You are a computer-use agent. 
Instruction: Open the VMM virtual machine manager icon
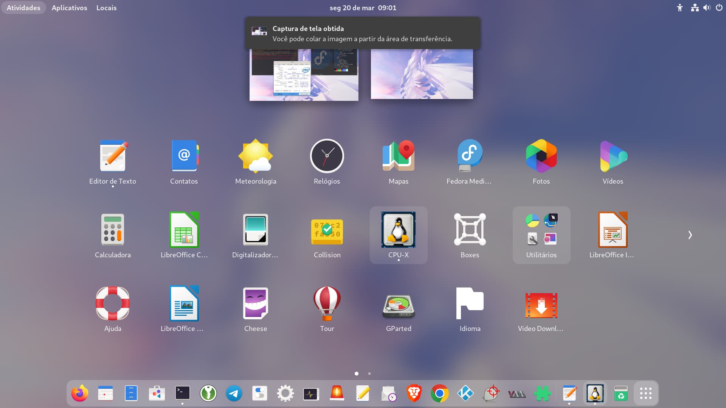coord(517,394)
